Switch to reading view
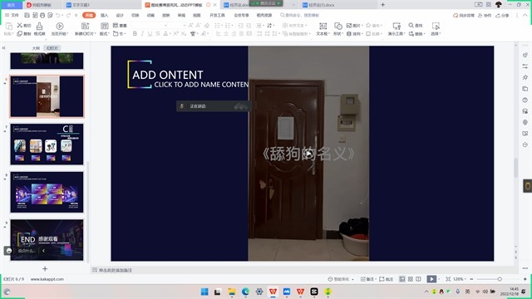The width and height of the screenshot is (532, 299). tap(418, 279)
